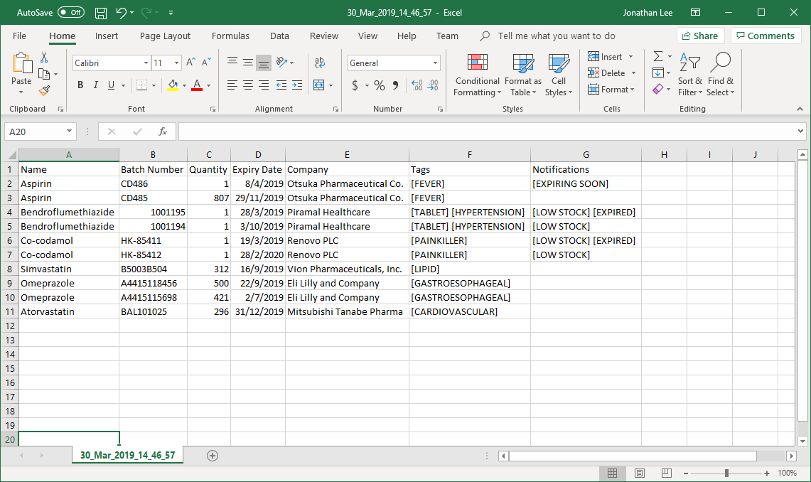The height and width of the screenshot is (482, 811).
Task: Apply yellow Fill Color swatch
Action: [x=173, y=85]
